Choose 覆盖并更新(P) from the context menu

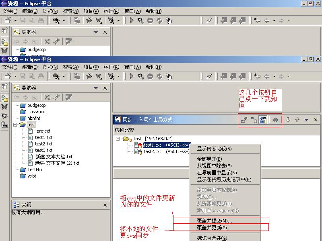click(225, 228)
